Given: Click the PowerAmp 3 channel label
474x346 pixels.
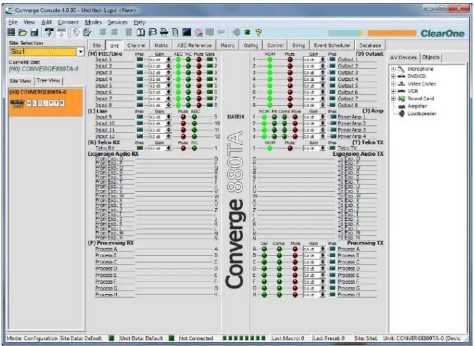Looking at the screenshot, I should (351, 130).
